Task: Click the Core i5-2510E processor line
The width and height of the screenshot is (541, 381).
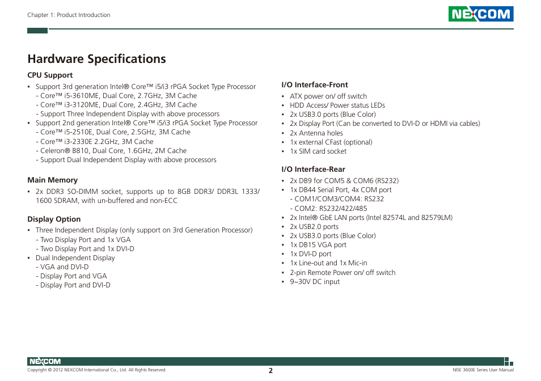Action: click(113, 132)
